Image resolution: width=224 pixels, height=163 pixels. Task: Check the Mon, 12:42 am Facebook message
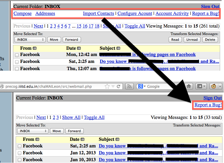click(x=17, y=55)
